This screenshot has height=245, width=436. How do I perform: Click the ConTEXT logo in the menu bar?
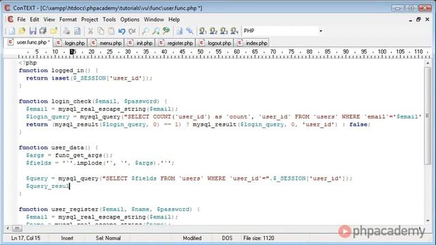pyautogui.click(x=10, y=20)
